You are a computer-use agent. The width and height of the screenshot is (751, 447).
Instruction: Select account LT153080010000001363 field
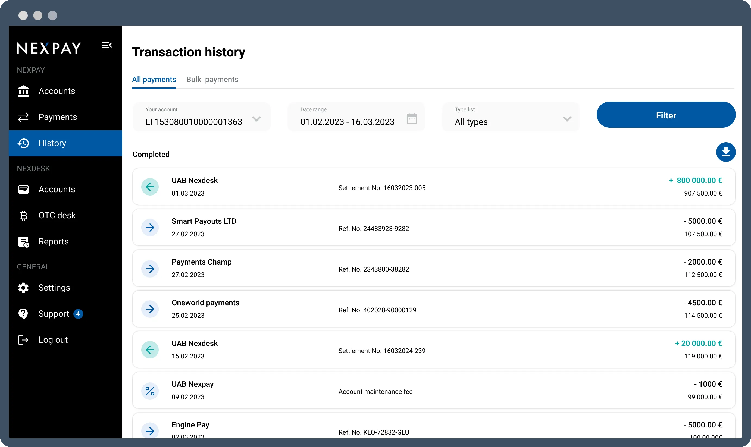[x=201, y=117]
